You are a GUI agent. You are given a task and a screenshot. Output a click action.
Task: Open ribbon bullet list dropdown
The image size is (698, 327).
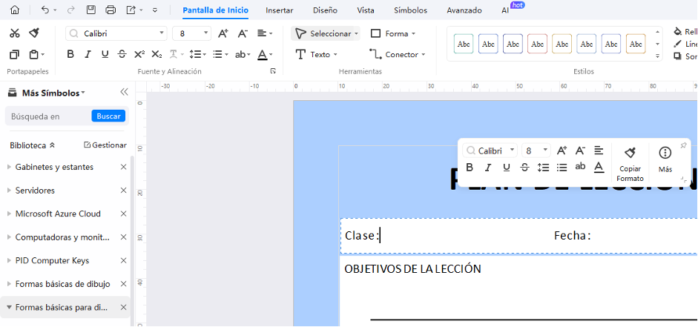[220, 54]
